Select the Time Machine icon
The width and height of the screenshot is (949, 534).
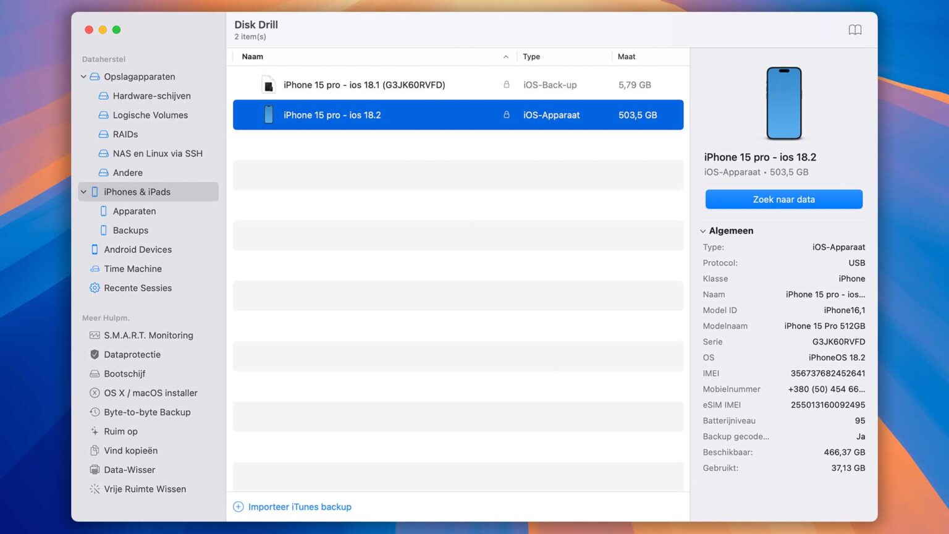[x=95, y=269]
